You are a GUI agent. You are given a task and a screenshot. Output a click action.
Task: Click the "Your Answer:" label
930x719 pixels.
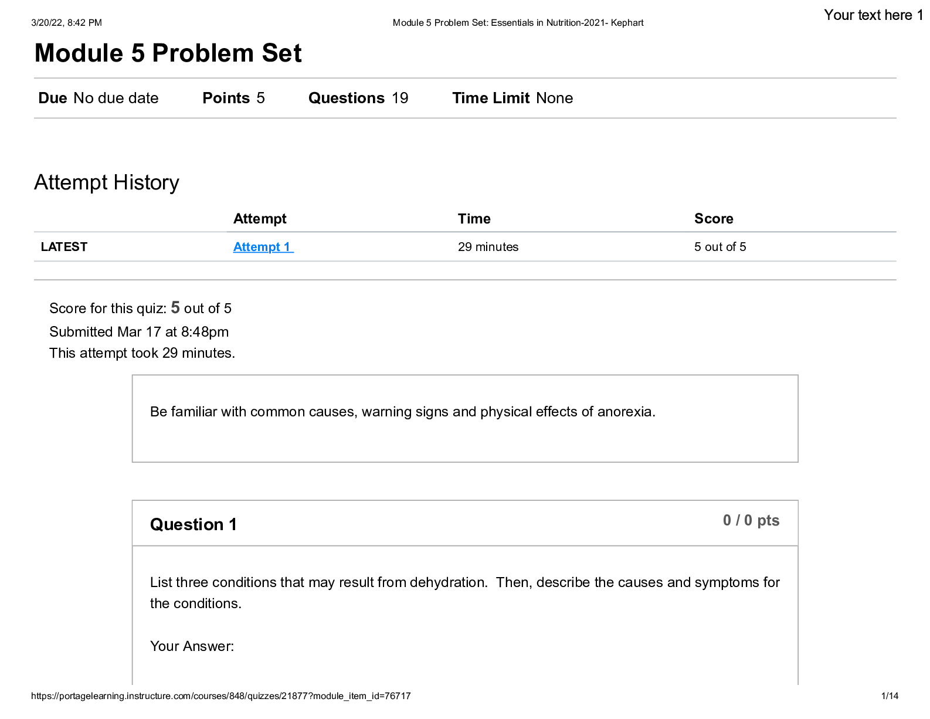click(192, 646)
